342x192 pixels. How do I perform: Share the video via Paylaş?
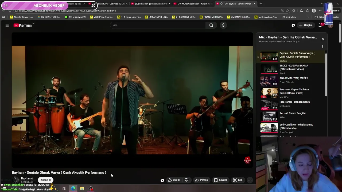click(201, 180)
